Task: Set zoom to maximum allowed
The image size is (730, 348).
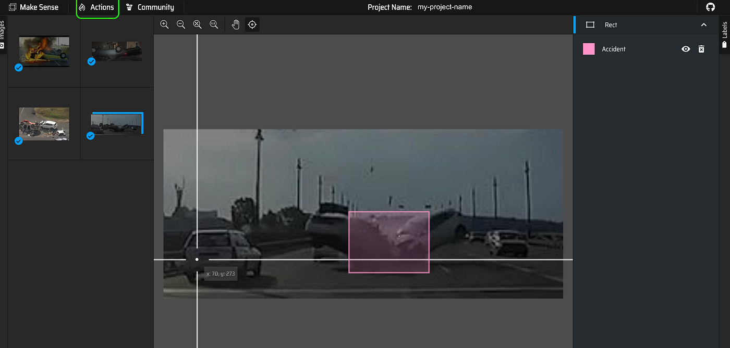Action: (x=214, y=24)
